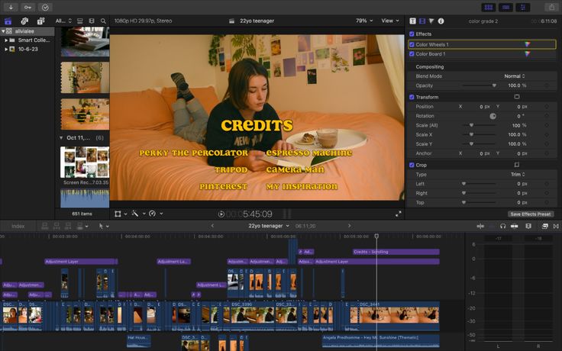Click the browser search magnifier icon
Image resolution: width=562 pixels, height=351 pixels.
(x=103, y=21)
